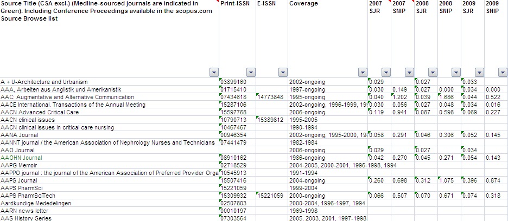
Task: Select the 2007 SJR header cell
Action: 379,39
